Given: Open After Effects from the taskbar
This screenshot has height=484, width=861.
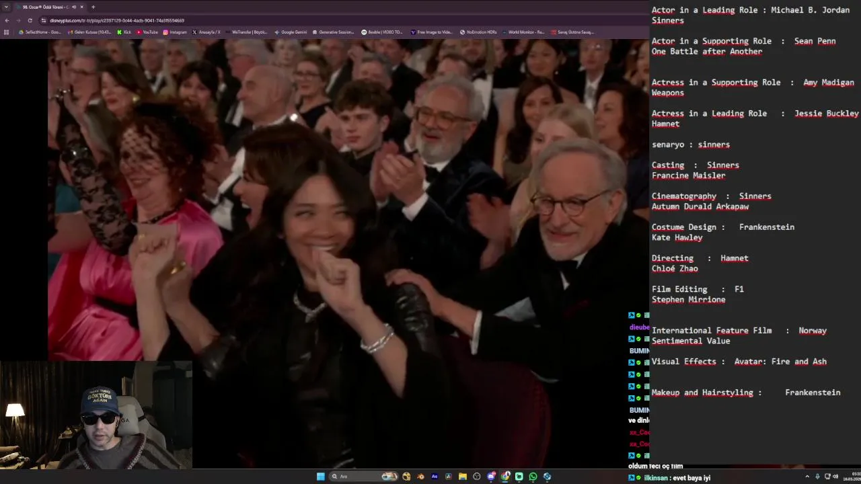Looking at the screenshot, I should click(x=435, y=477).
